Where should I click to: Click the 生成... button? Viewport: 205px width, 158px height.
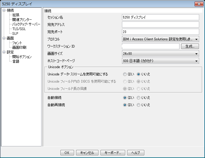pos(190,46)
